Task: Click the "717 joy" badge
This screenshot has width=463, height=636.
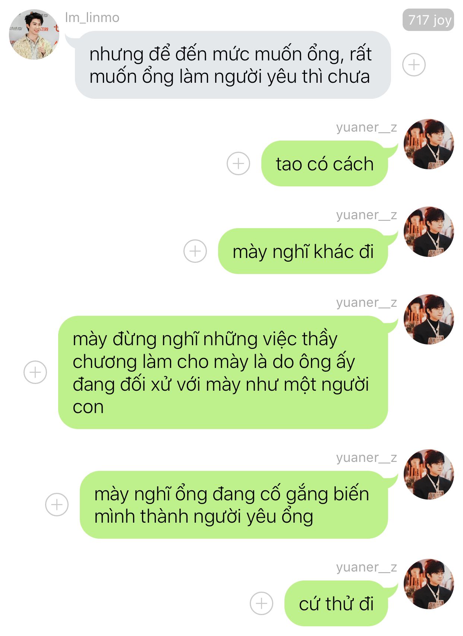Action: click(x=428, y=20)
